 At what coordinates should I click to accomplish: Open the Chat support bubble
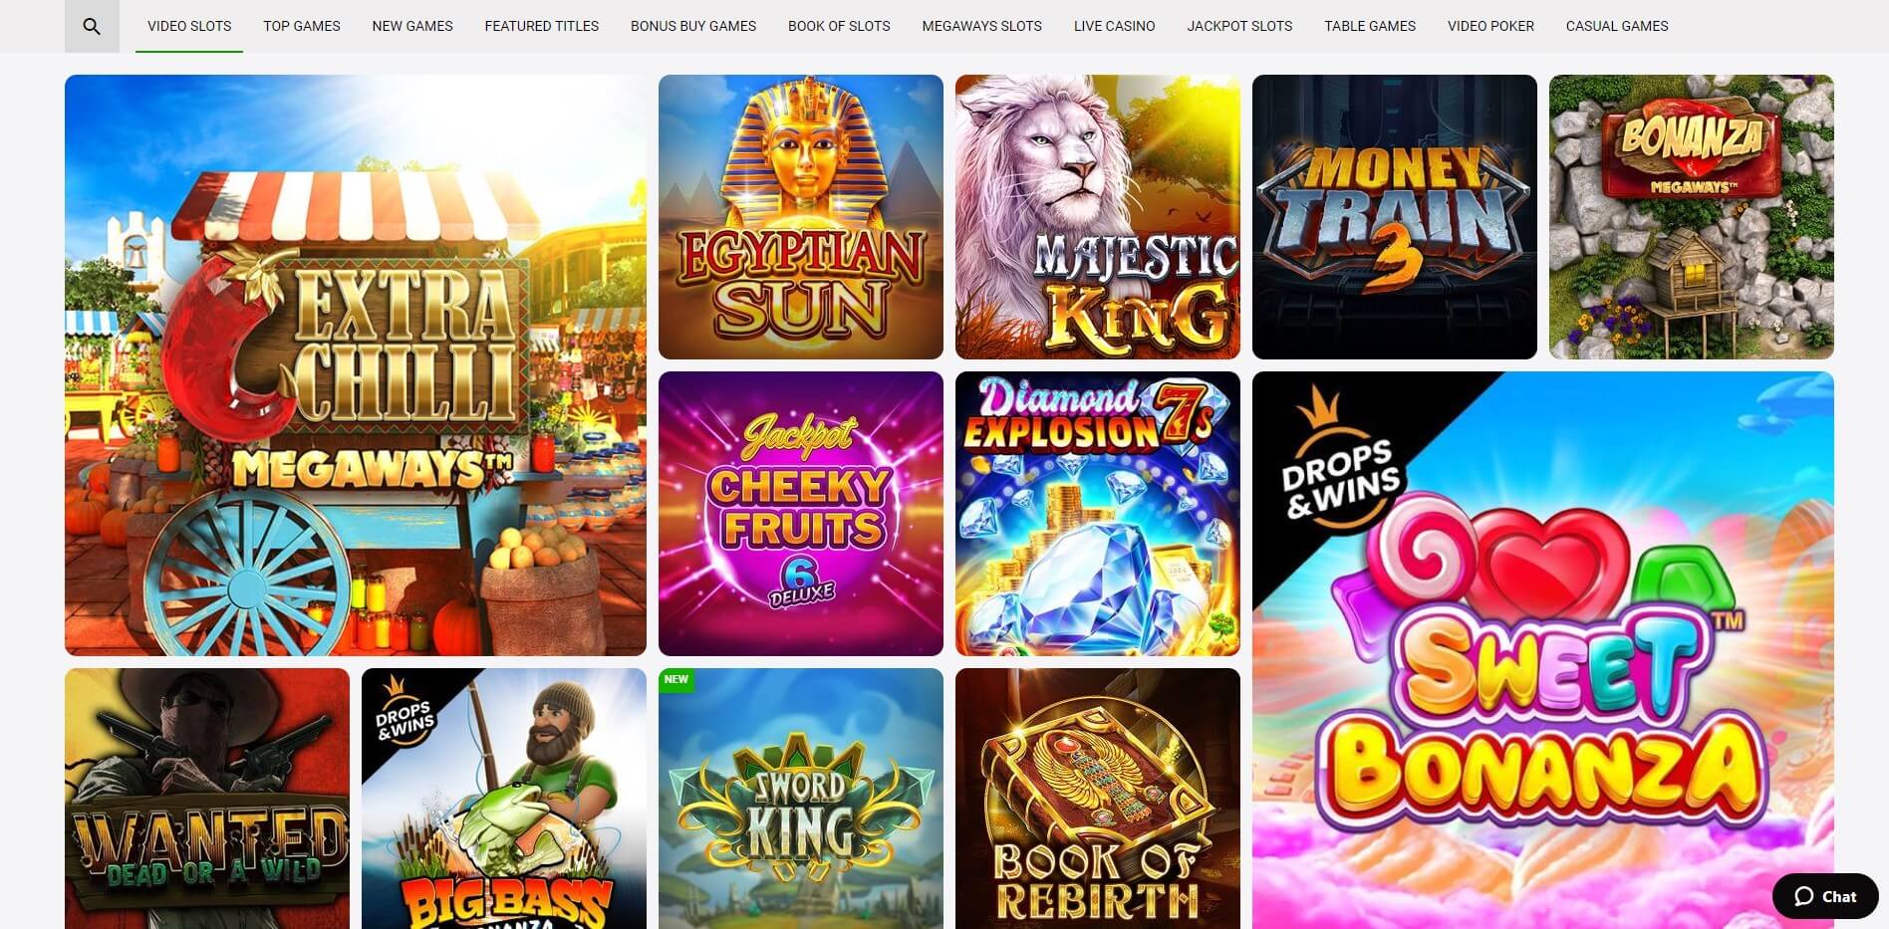[x=1825, y=896]
